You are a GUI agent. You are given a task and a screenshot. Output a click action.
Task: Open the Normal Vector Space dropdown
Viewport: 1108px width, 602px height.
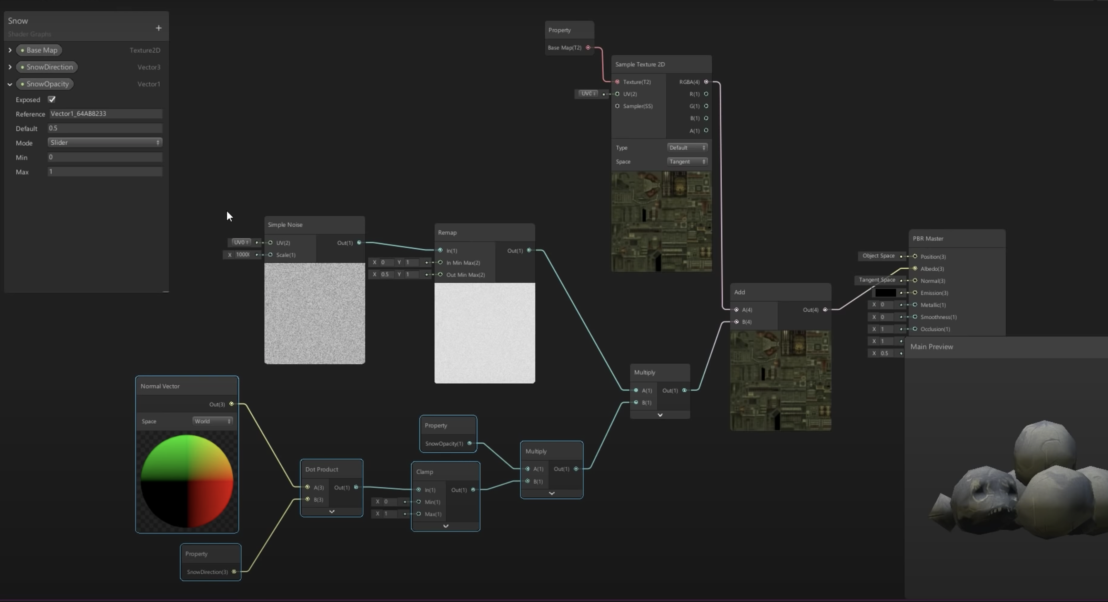point(212,421)
